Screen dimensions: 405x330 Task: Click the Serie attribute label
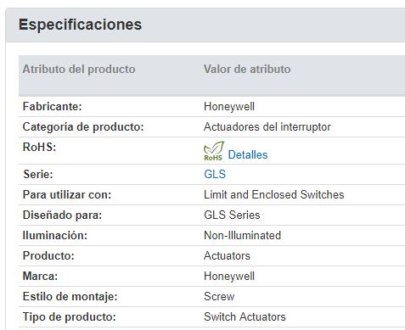38,174
